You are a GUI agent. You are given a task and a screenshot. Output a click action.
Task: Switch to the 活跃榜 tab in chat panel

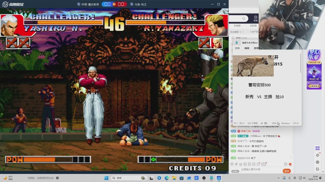click(253, 25)
